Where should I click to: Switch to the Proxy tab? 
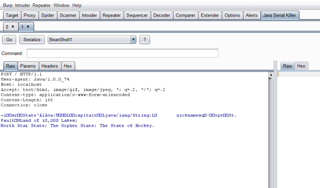pos(30,15)
